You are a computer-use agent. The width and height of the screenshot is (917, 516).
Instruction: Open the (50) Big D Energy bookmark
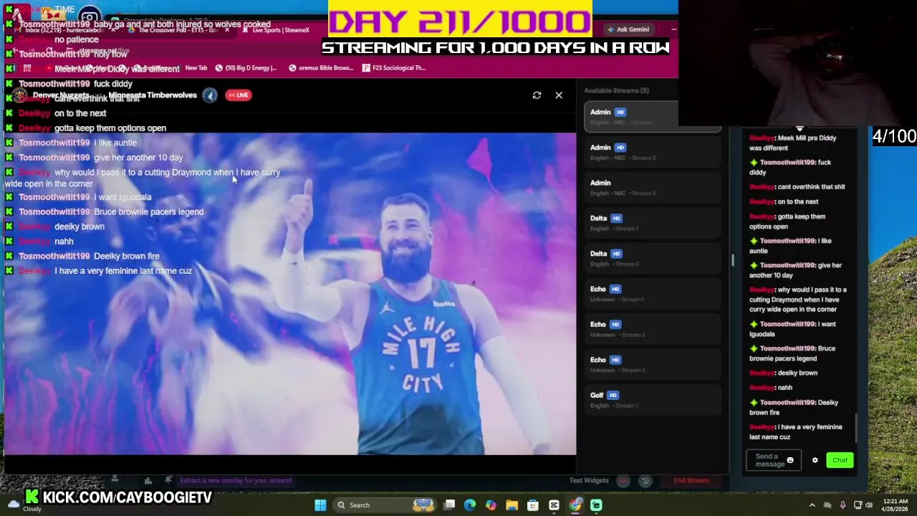click(246, 68)
